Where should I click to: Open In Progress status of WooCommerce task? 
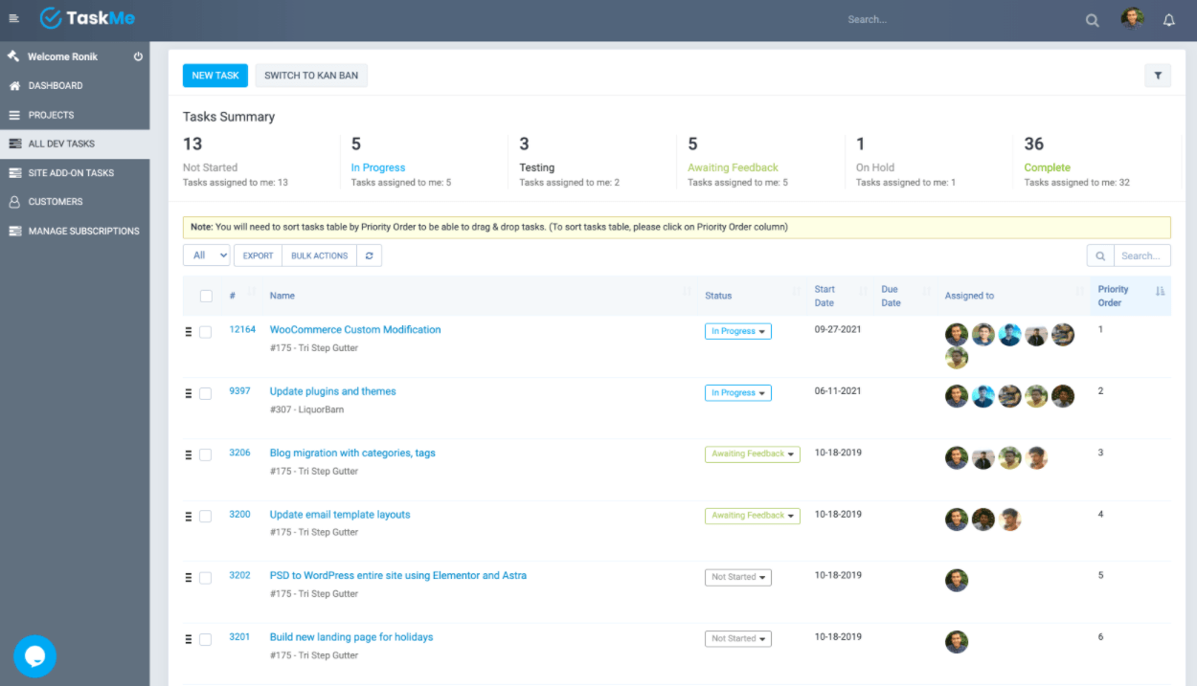(738, 331)
